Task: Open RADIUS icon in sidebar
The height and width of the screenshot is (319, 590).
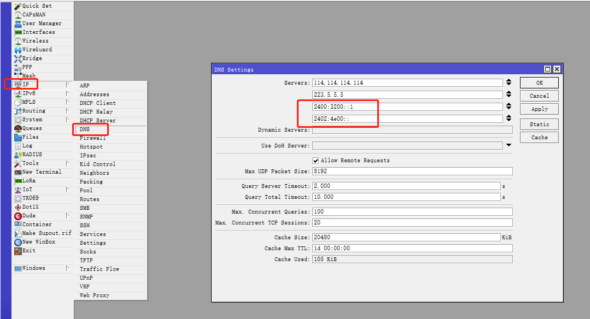Action: click(17, 155)
